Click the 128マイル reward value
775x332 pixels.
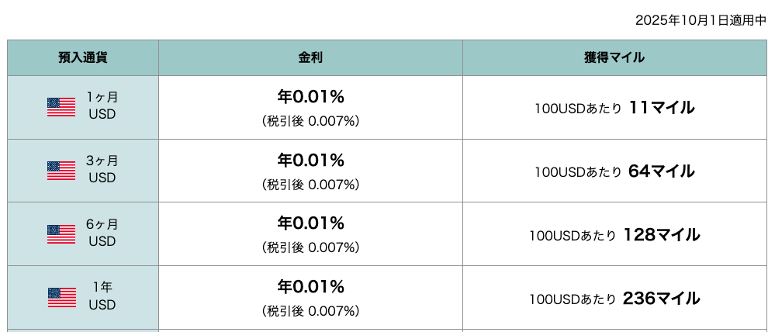tap(661, 235)
